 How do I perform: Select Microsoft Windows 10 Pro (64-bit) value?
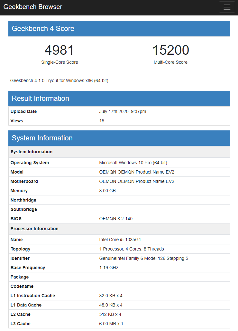pos(133,163)
